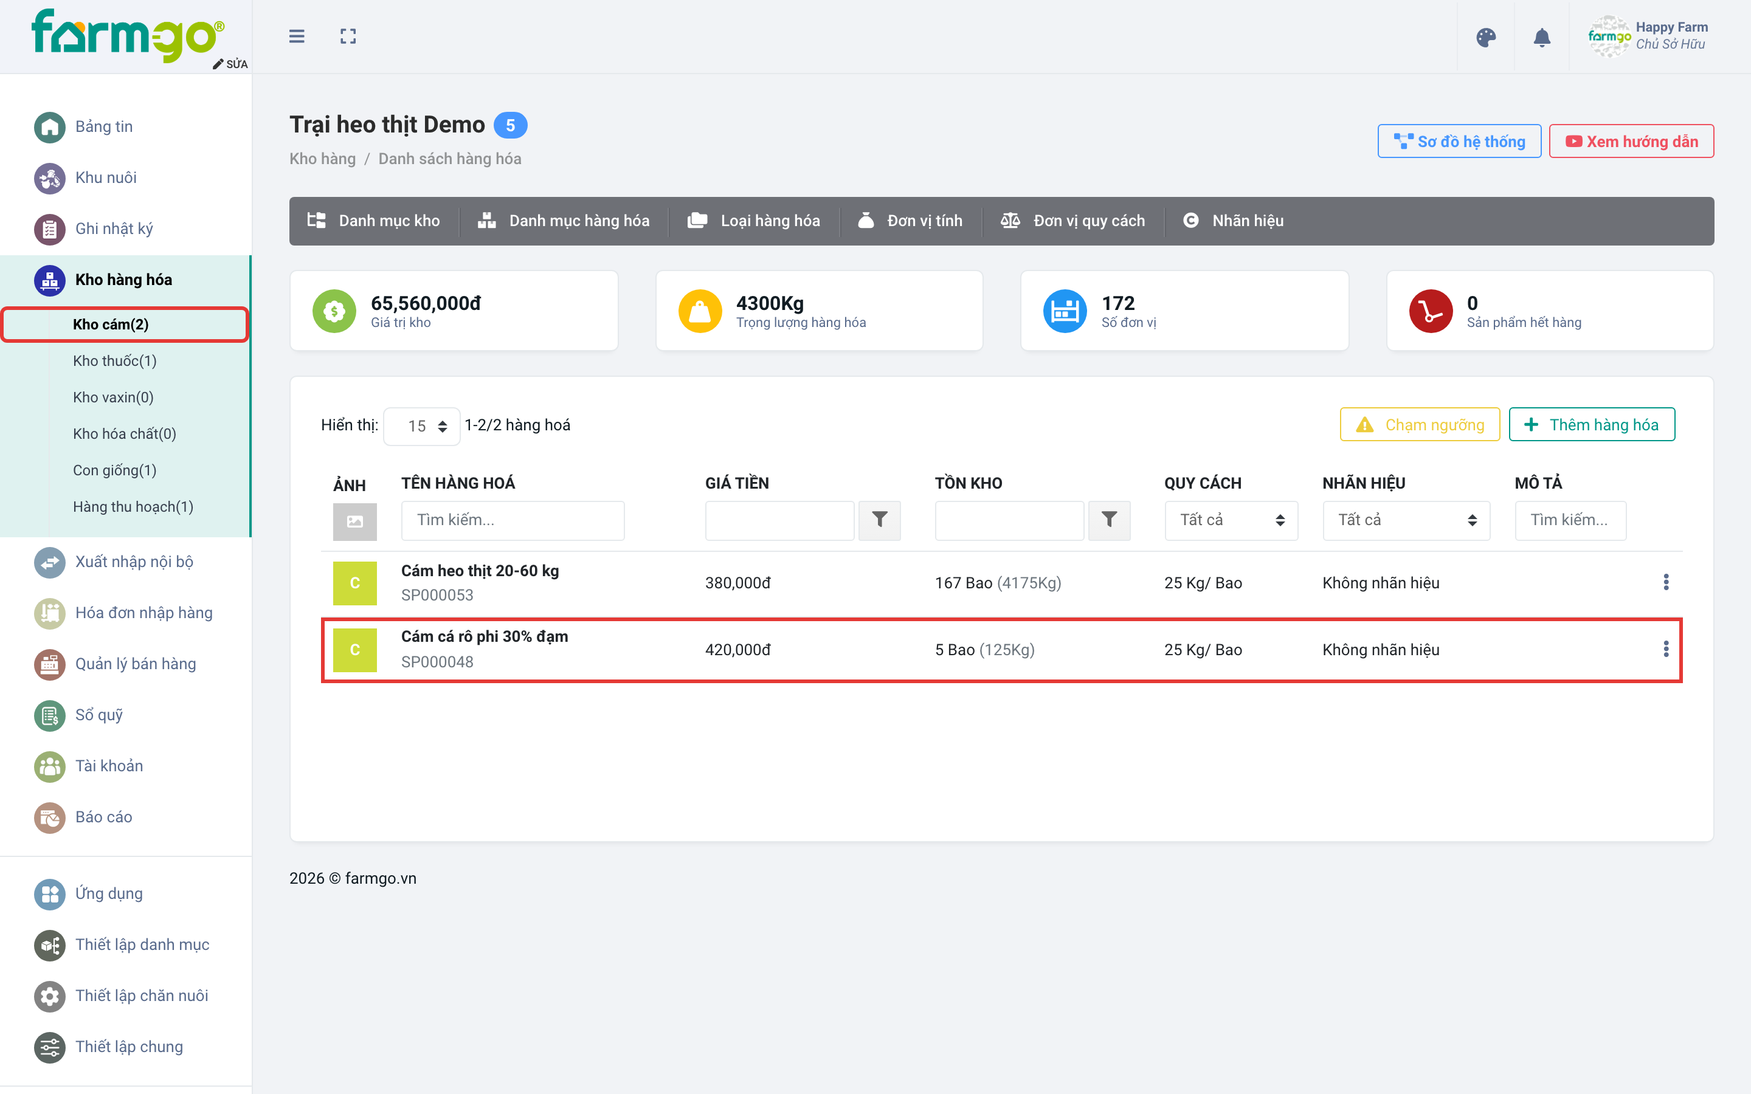Click the Cám heo thịt product thumbnail
This screenshot has height=1094, width=1751.
354,583
